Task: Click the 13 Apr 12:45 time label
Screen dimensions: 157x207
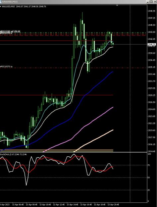Action: tap(59, 204)
